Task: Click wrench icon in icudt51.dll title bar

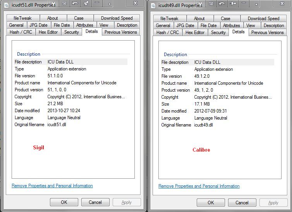Action: click(53, 3)
